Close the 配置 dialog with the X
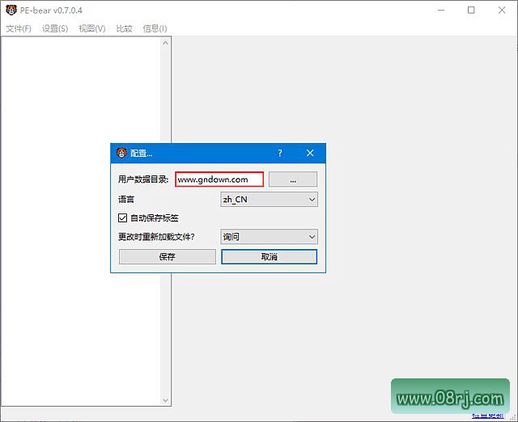518x422 pixels. 310,153
